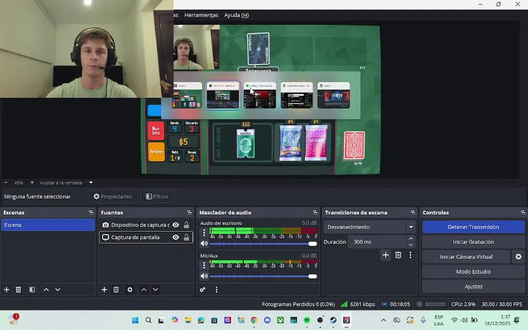This screenshot has width=528, height=330.
Task: Undock the Controles panel
Action: click(x=522, y=213)
